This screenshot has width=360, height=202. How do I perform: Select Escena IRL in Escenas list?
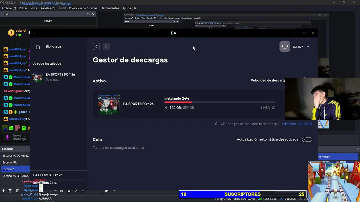(x=15, y=162)
